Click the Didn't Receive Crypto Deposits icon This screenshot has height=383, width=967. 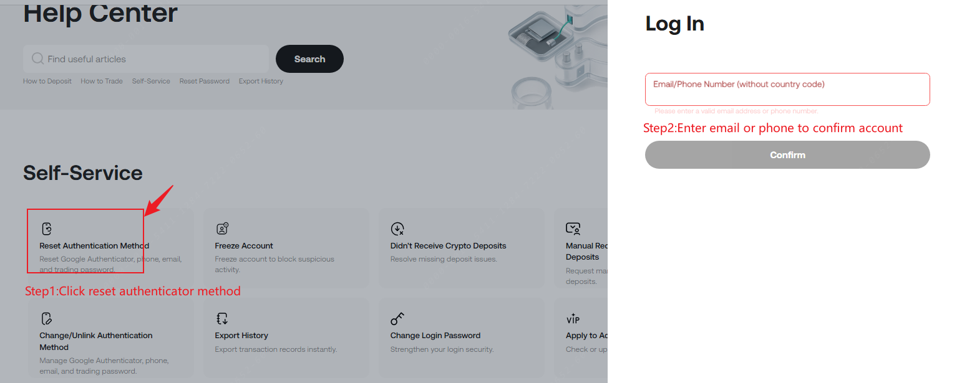click(397, 228)
